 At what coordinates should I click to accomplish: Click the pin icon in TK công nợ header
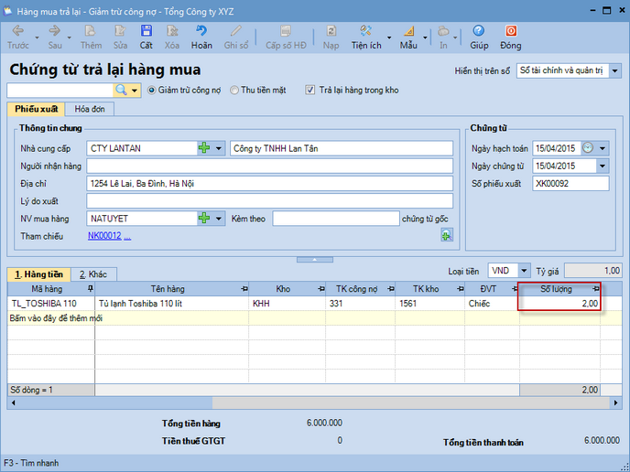(391, 289)
